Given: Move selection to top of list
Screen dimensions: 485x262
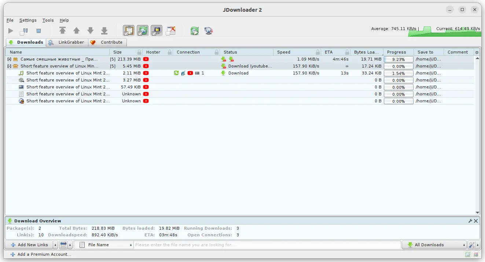Looking at the screenshot, I should 63,31.
